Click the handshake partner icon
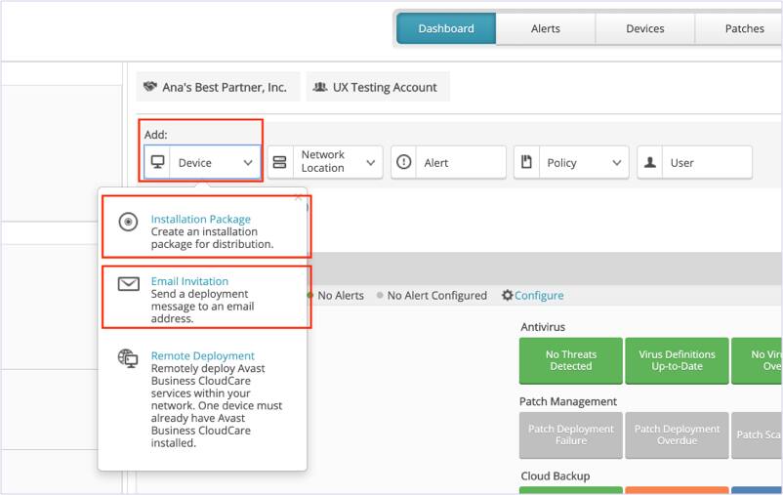Viewport: 783px width, 495px height. [149, 87]
